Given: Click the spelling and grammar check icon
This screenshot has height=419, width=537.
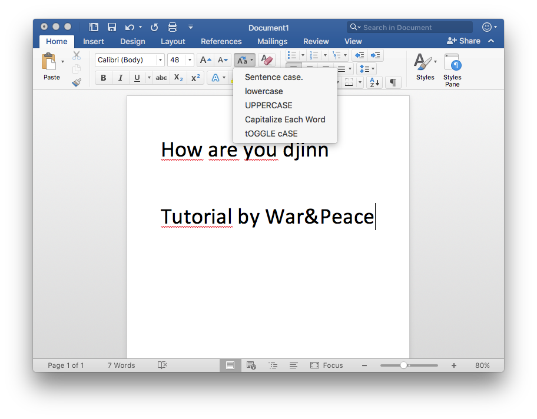Looking at the screenshot, I should tap(163, 365).
